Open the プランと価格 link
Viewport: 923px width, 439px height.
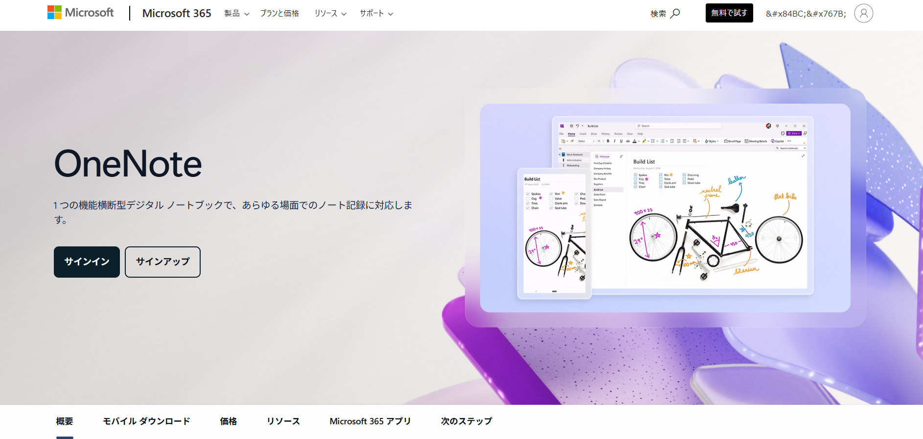point(279,14)
